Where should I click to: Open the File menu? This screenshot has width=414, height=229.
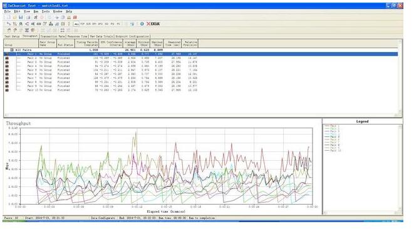(x=8, y=12)
